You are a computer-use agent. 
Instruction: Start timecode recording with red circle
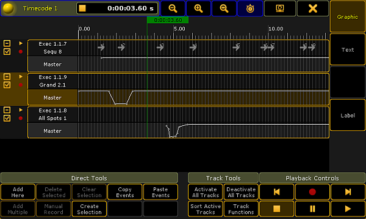312,192
